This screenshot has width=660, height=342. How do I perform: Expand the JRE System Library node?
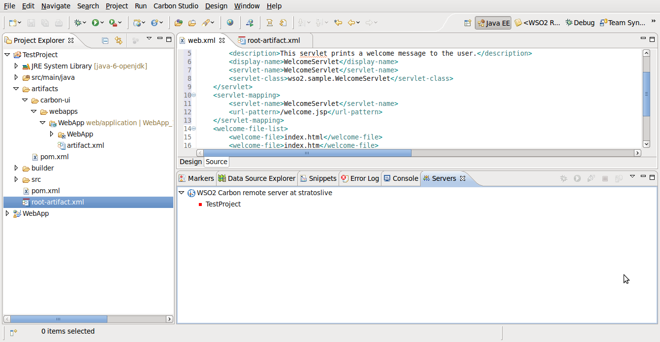[x=16, y=66]
